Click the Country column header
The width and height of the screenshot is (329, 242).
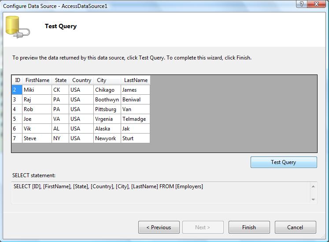click(x=81, y=80)
